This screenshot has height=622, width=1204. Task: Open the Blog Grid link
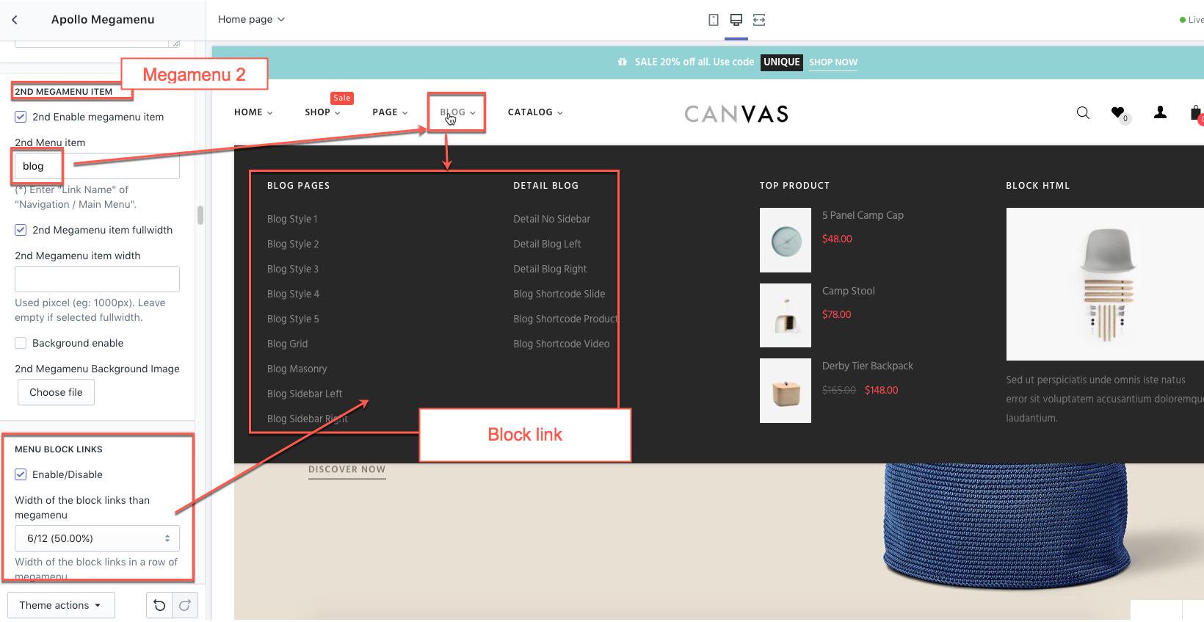287,344
